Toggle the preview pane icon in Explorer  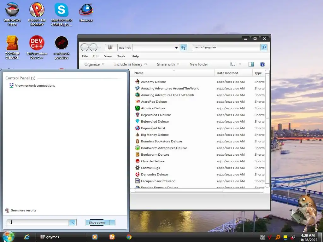(251, 64)
